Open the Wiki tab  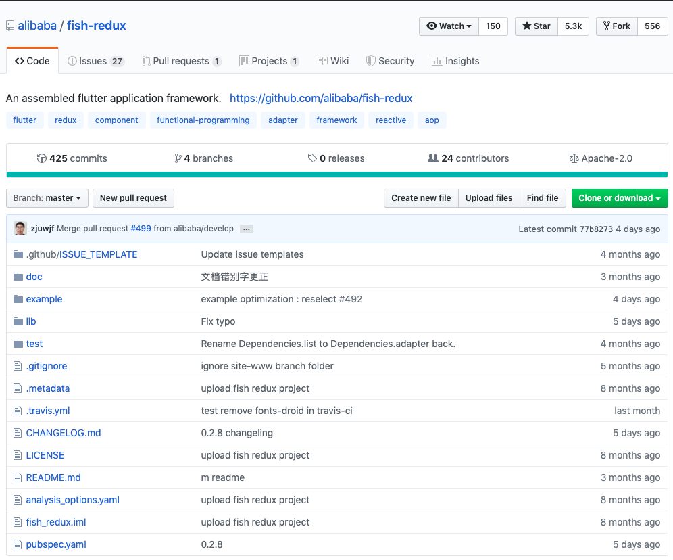[333, 61]
